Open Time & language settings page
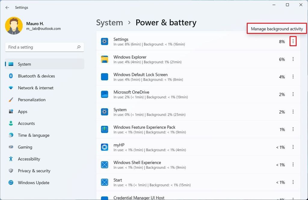Screen dimensions: 308x200 point(33,135)
